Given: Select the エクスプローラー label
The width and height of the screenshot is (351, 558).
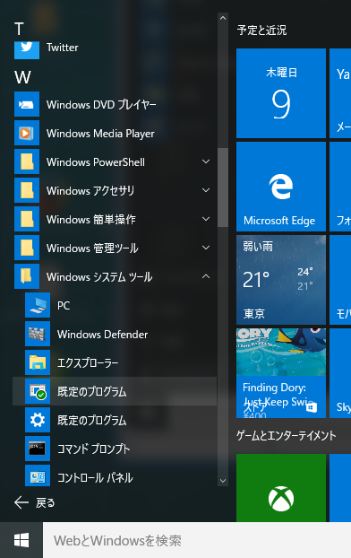Looking at the screenshot, I should (x=88, y=363).
